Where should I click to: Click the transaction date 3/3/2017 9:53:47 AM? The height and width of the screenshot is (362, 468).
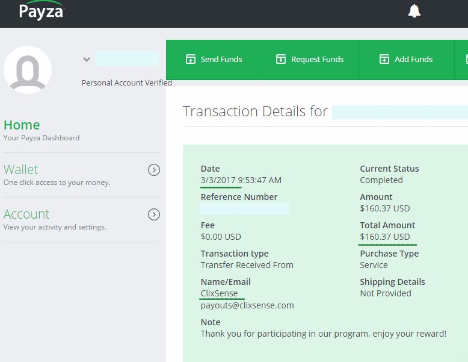[241, 180]
